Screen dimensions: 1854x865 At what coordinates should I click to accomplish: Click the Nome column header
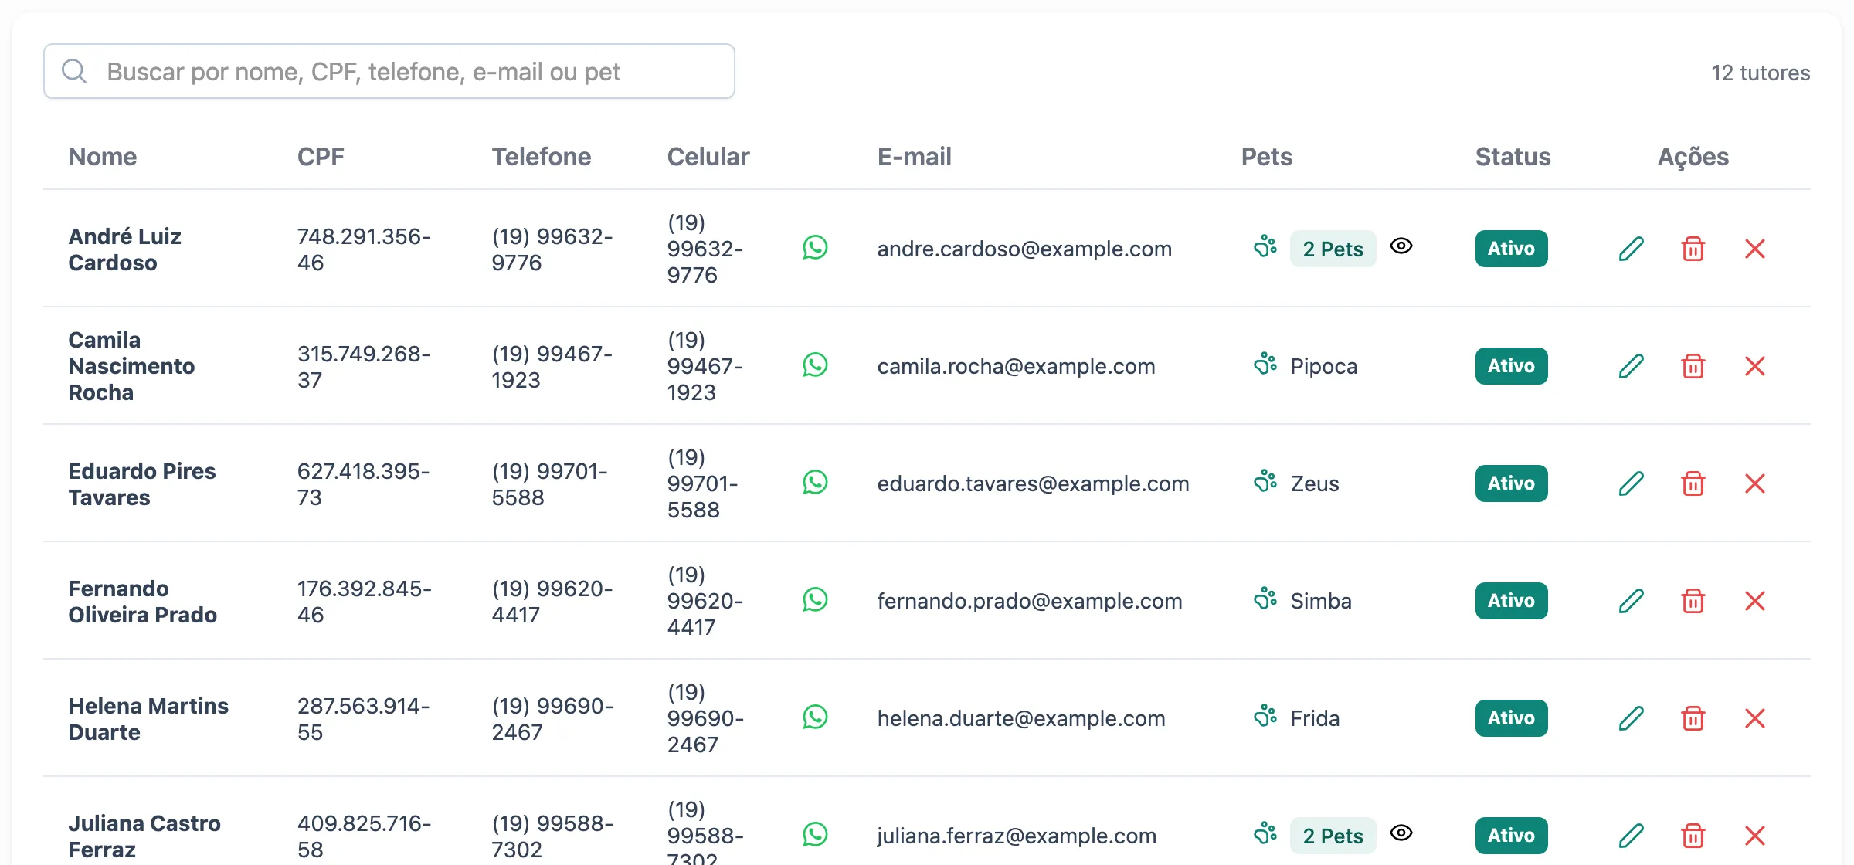(103, 157)
